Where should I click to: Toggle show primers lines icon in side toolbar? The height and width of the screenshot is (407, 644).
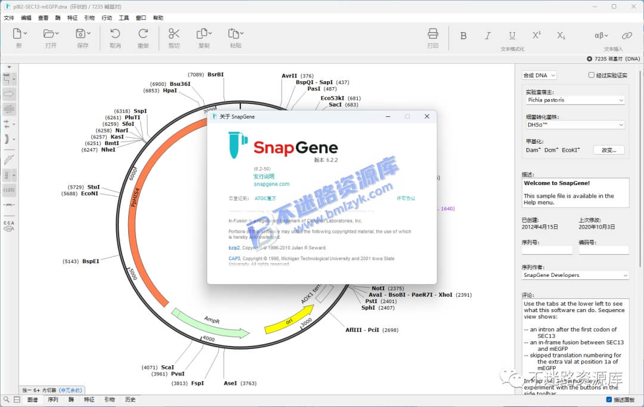coord(8,109)
